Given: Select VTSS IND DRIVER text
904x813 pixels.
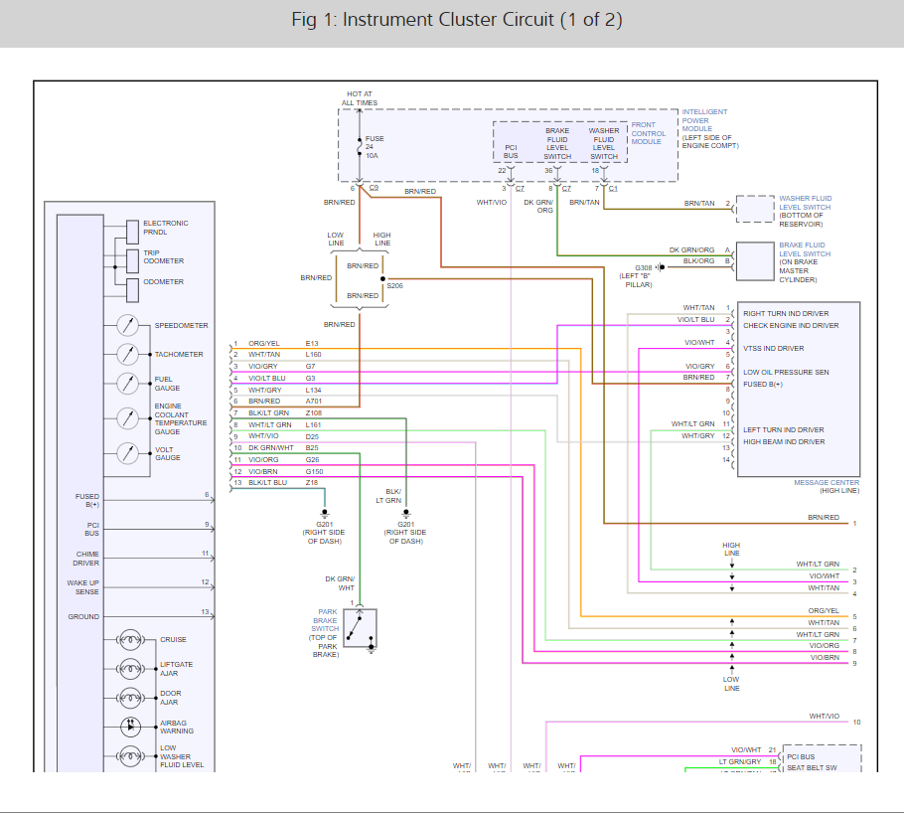Looking at the screenshot, I should 773,349.
